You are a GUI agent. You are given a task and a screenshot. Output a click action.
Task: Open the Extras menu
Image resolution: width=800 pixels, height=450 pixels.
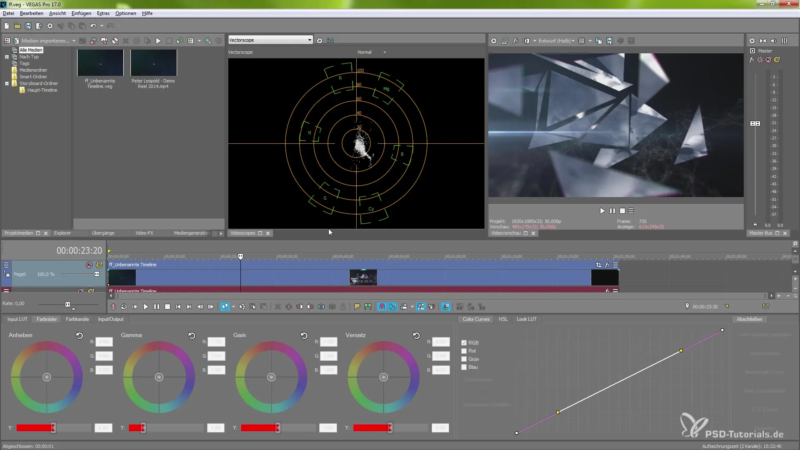[103, 13]
